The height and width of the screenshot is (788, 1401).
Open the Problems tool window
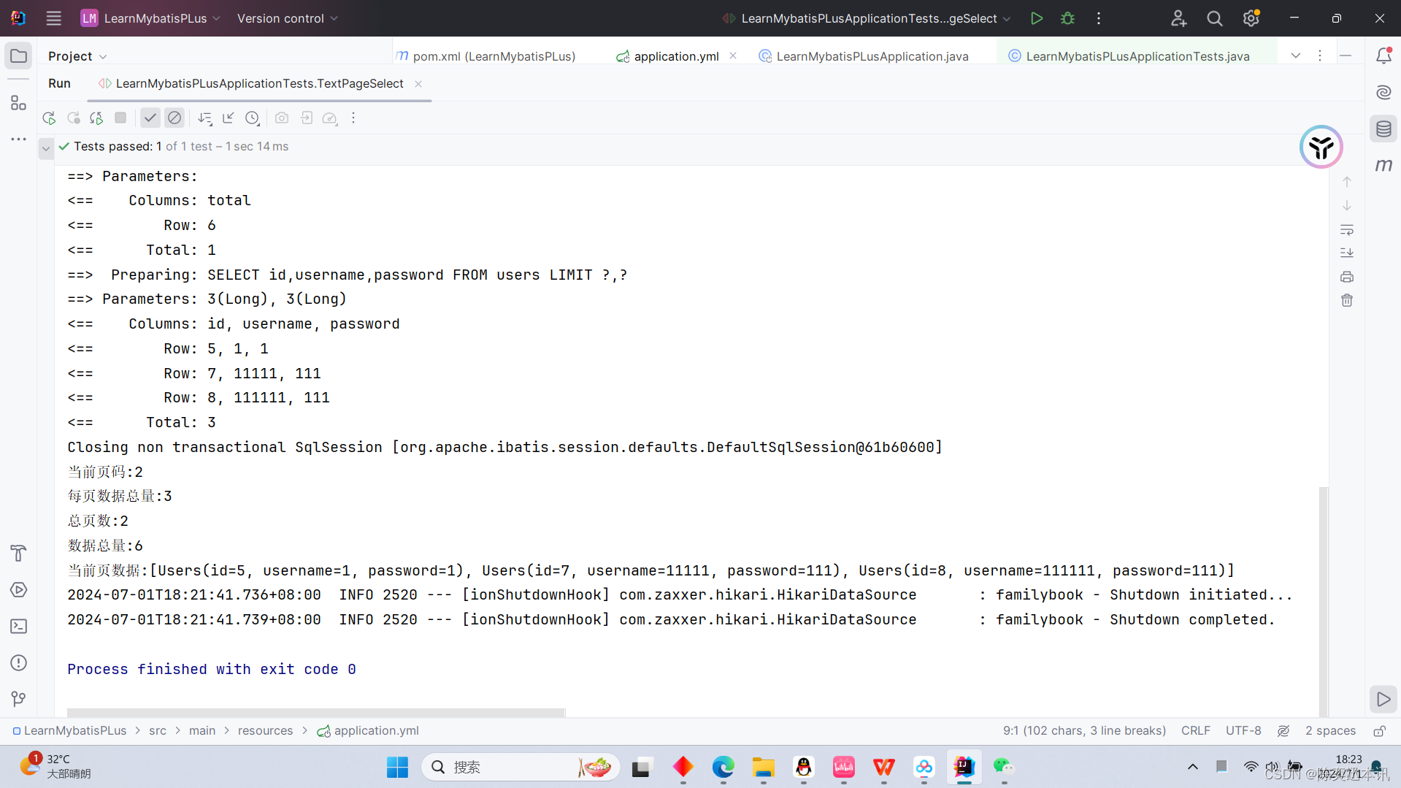click(18, 662)
